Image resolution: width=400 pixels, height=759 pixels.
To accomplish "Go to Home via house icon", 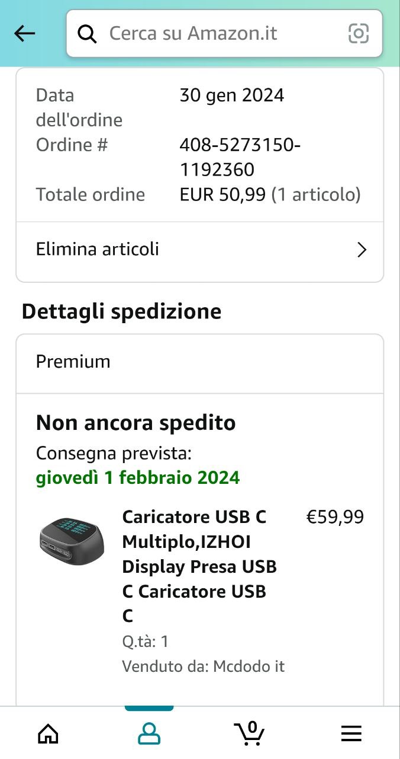I will 48,734.
